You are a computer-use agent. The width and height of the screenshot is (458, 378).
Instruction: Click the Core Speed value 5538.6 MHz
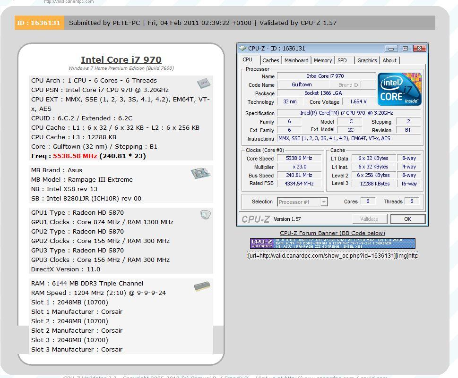pos(299,159)
